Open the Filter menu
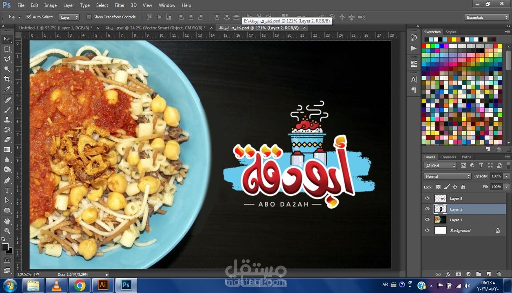512x293 pixels. coord(120,5)
